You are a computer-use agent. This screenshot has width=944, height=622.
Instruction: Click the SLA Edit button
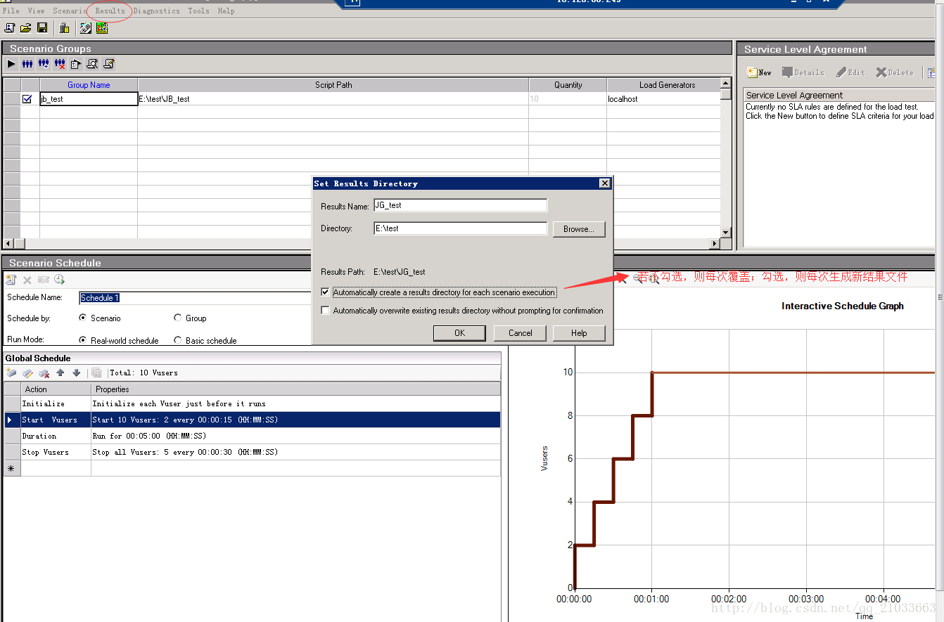tap(851, 72)
